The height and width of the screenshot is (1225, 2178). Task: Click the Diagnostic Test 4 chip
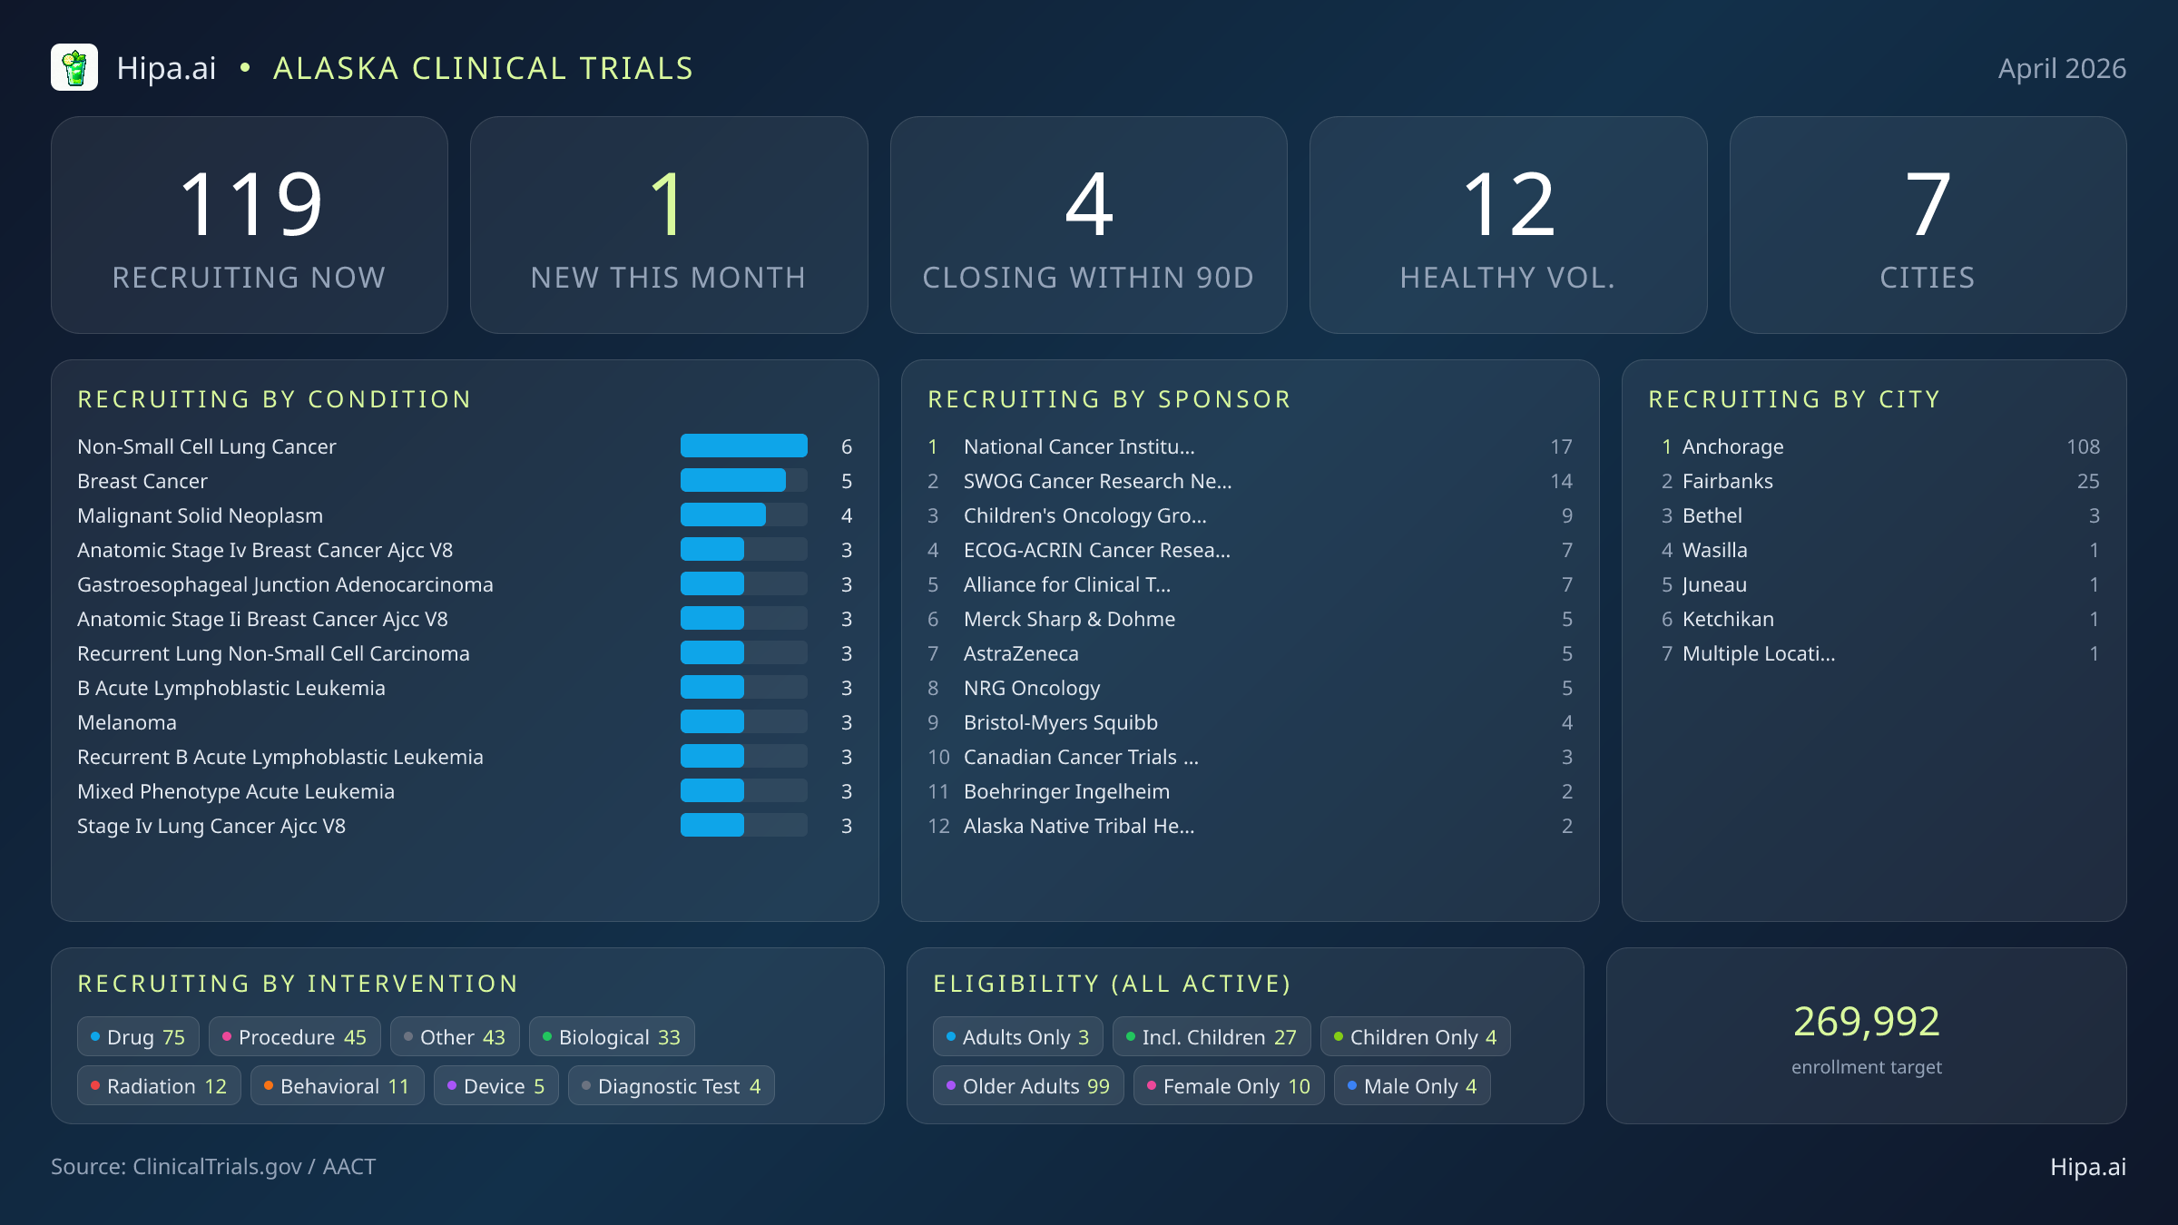coord(672,1085)
